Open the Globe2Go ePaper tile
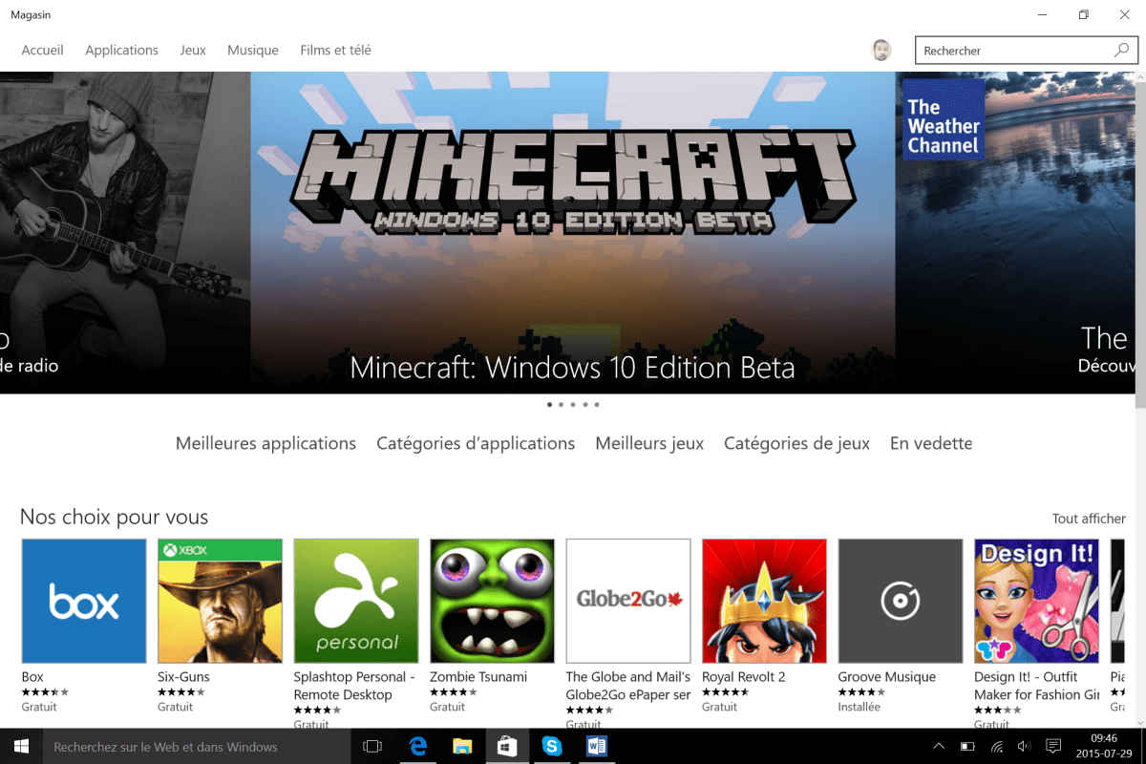The height and width of the screenshot is (764, 1146). point(628,601)
